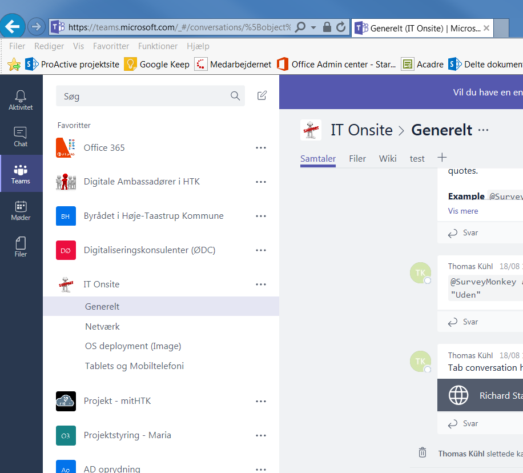Open more options for Digitale Ambassadører
Screen dimensions: 523x473
point(261,182)
